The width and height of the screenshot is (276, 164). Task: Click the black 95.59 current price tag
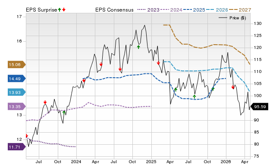pyautogui.click(x=259, y=107)
